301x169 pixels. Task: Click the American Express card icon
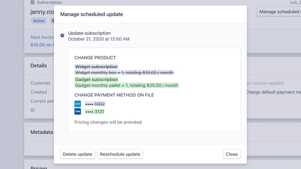[x=77, y=104]
